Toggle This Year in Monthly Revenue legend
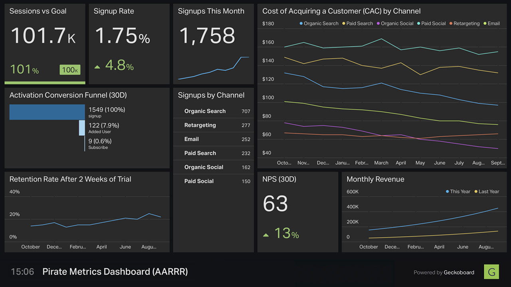The image size is (511, 287). [458, 192]
